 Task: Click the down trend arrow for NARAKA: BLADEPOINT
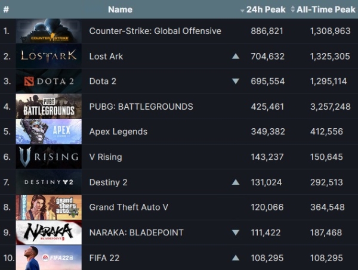(x=236, y=232)
